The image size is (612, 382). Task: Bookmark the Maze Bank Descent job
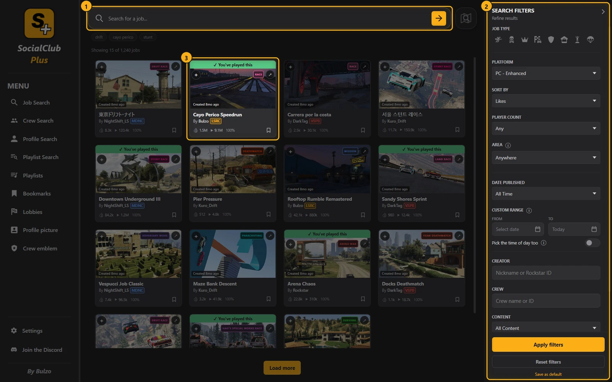pyautogui.click(x=269, y=299)
